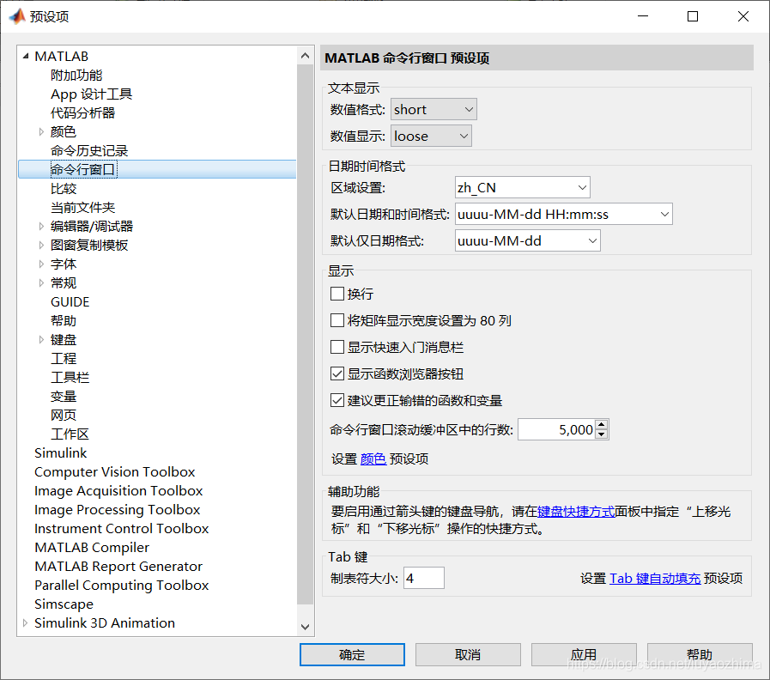
Task: Select 命令历史记录 in the tree
Action: click(89, 150)
